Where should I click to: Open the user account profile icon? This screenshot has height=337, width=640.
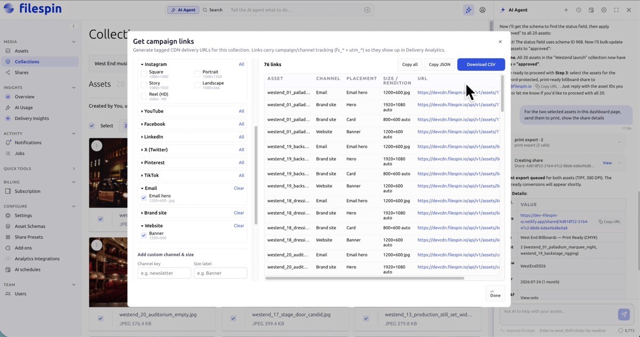click(x=483, y=10)
